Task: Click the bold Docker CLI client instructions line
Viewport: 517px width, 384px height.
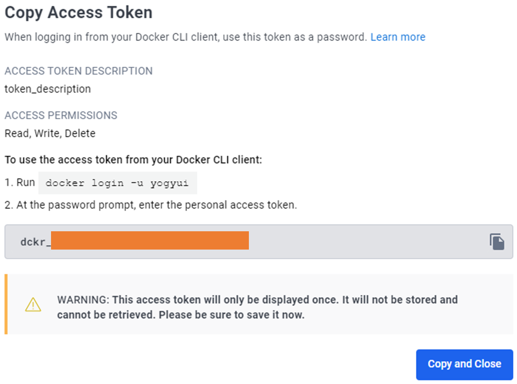Action: 133,160
